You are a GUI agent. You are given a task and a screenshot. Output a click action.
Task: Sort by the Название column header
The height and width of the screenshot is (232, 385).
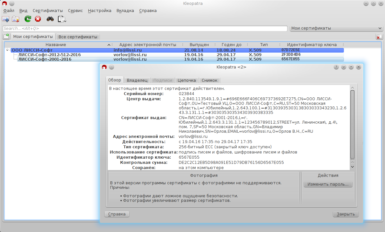coord(56,44)
